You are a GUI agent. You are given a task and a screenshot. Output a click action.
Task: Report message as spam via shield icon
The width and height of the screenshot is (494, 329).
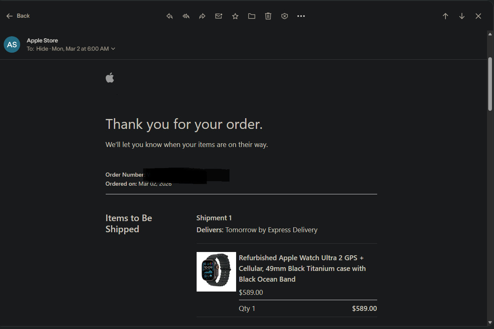[x=285, y=16]
